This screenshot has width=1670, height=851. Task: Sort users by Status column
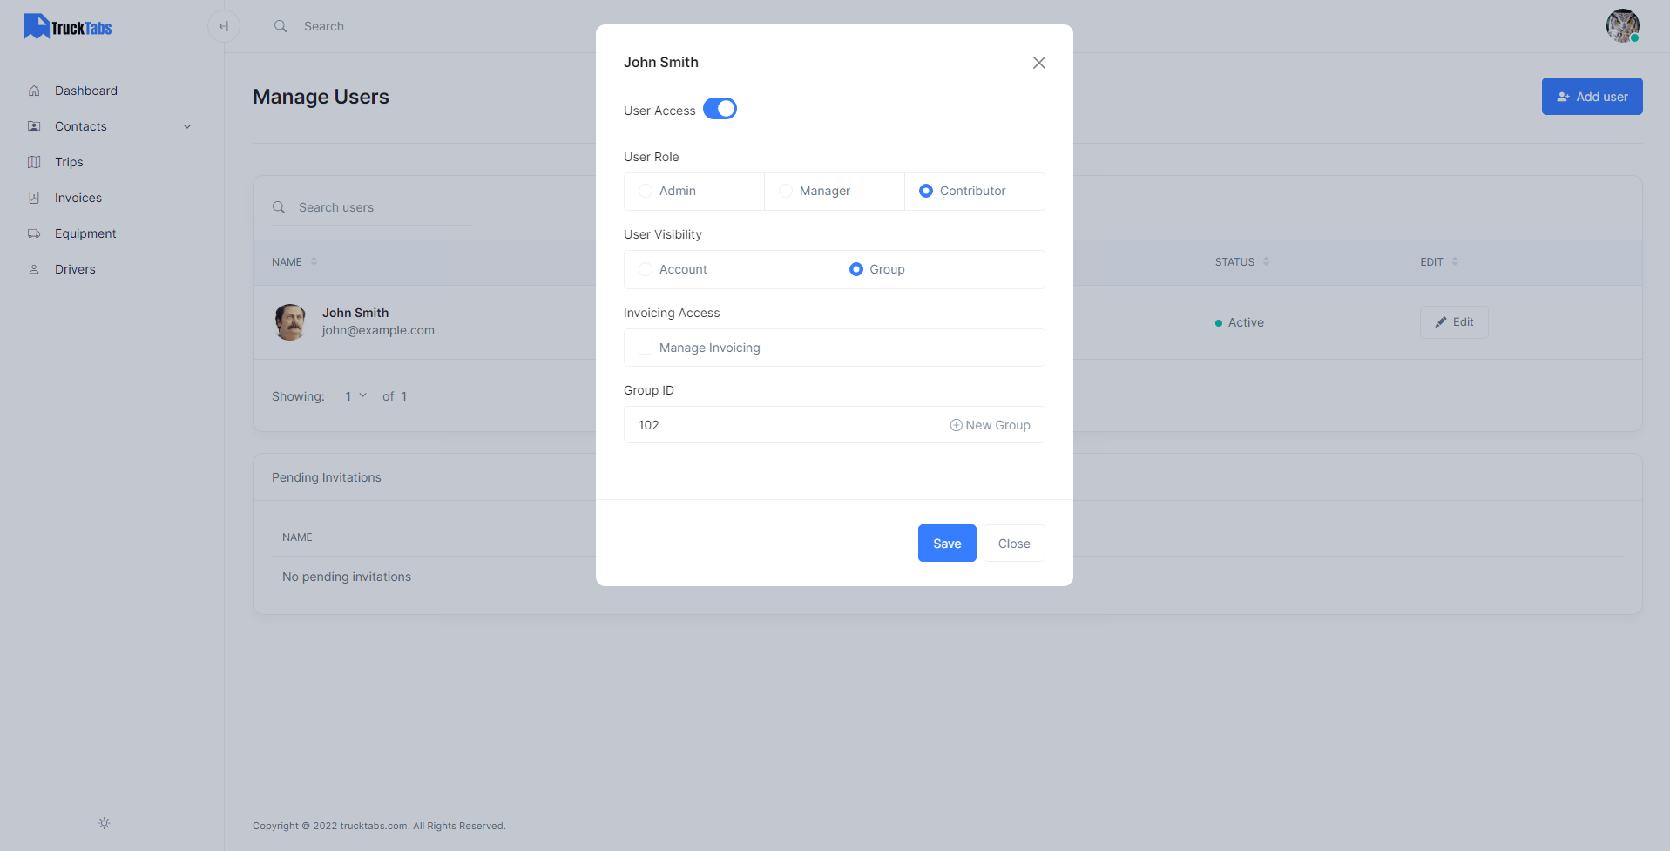(1266, 261)
